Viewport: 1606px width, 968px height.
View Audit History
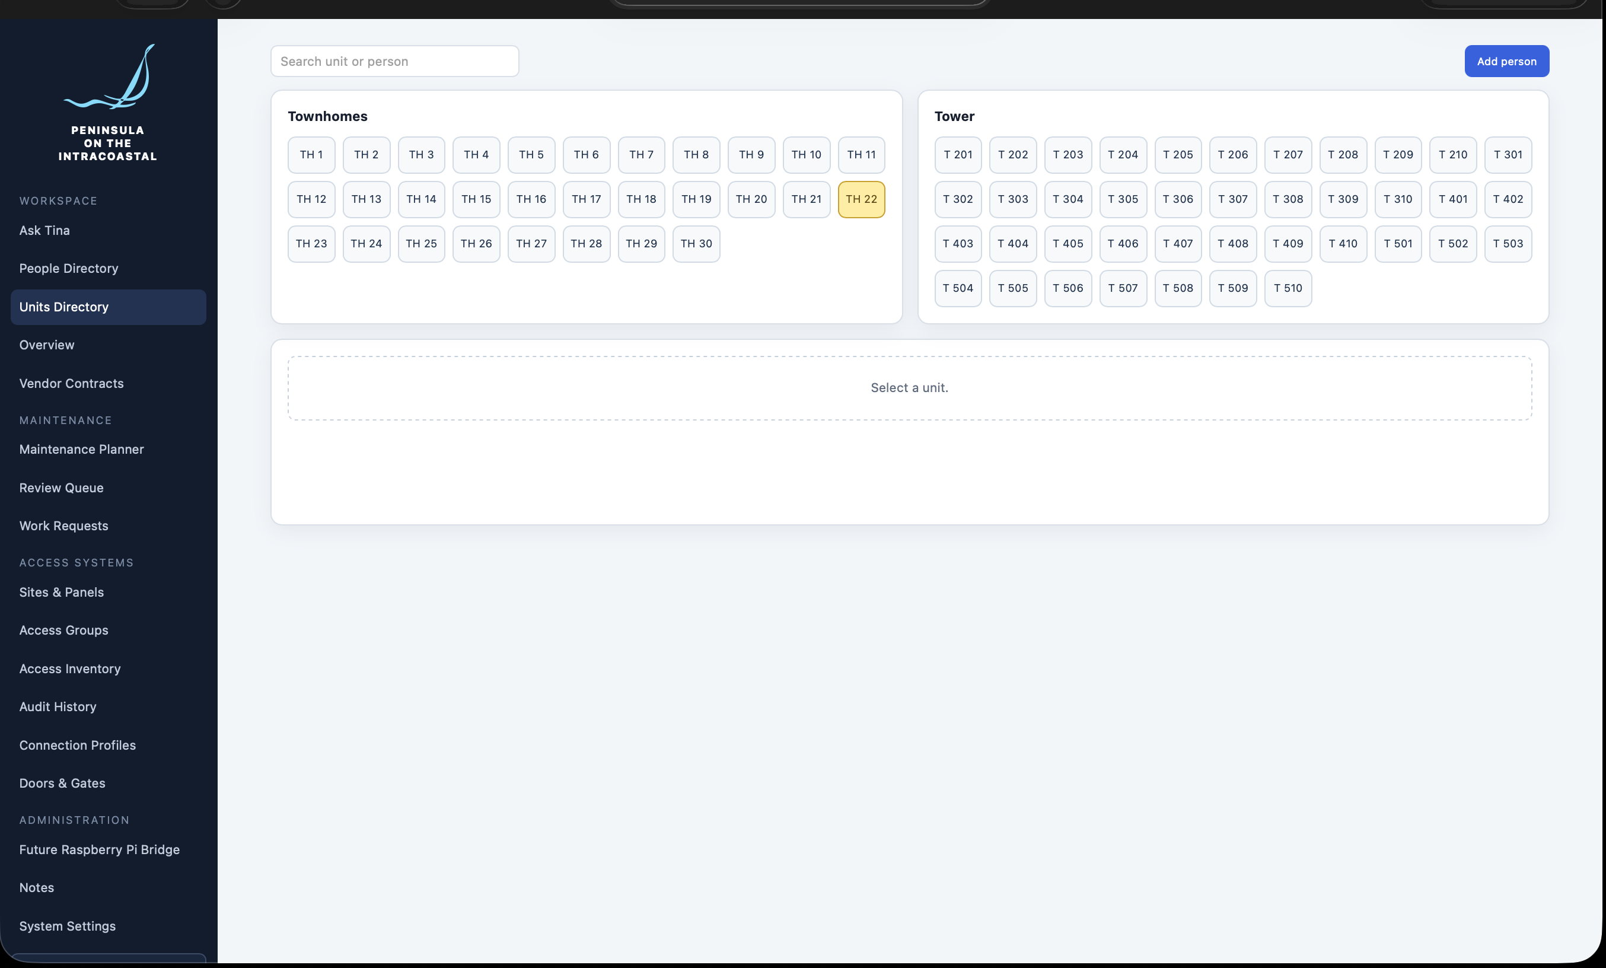108,706
